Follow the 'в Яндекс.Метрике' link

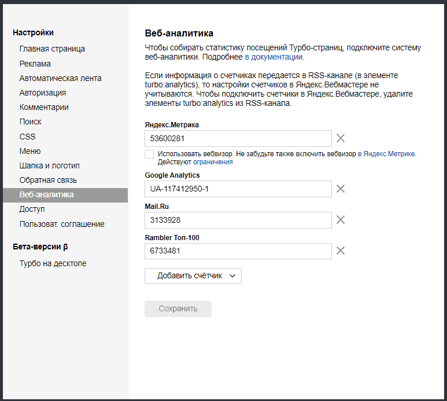pos(386,154)
